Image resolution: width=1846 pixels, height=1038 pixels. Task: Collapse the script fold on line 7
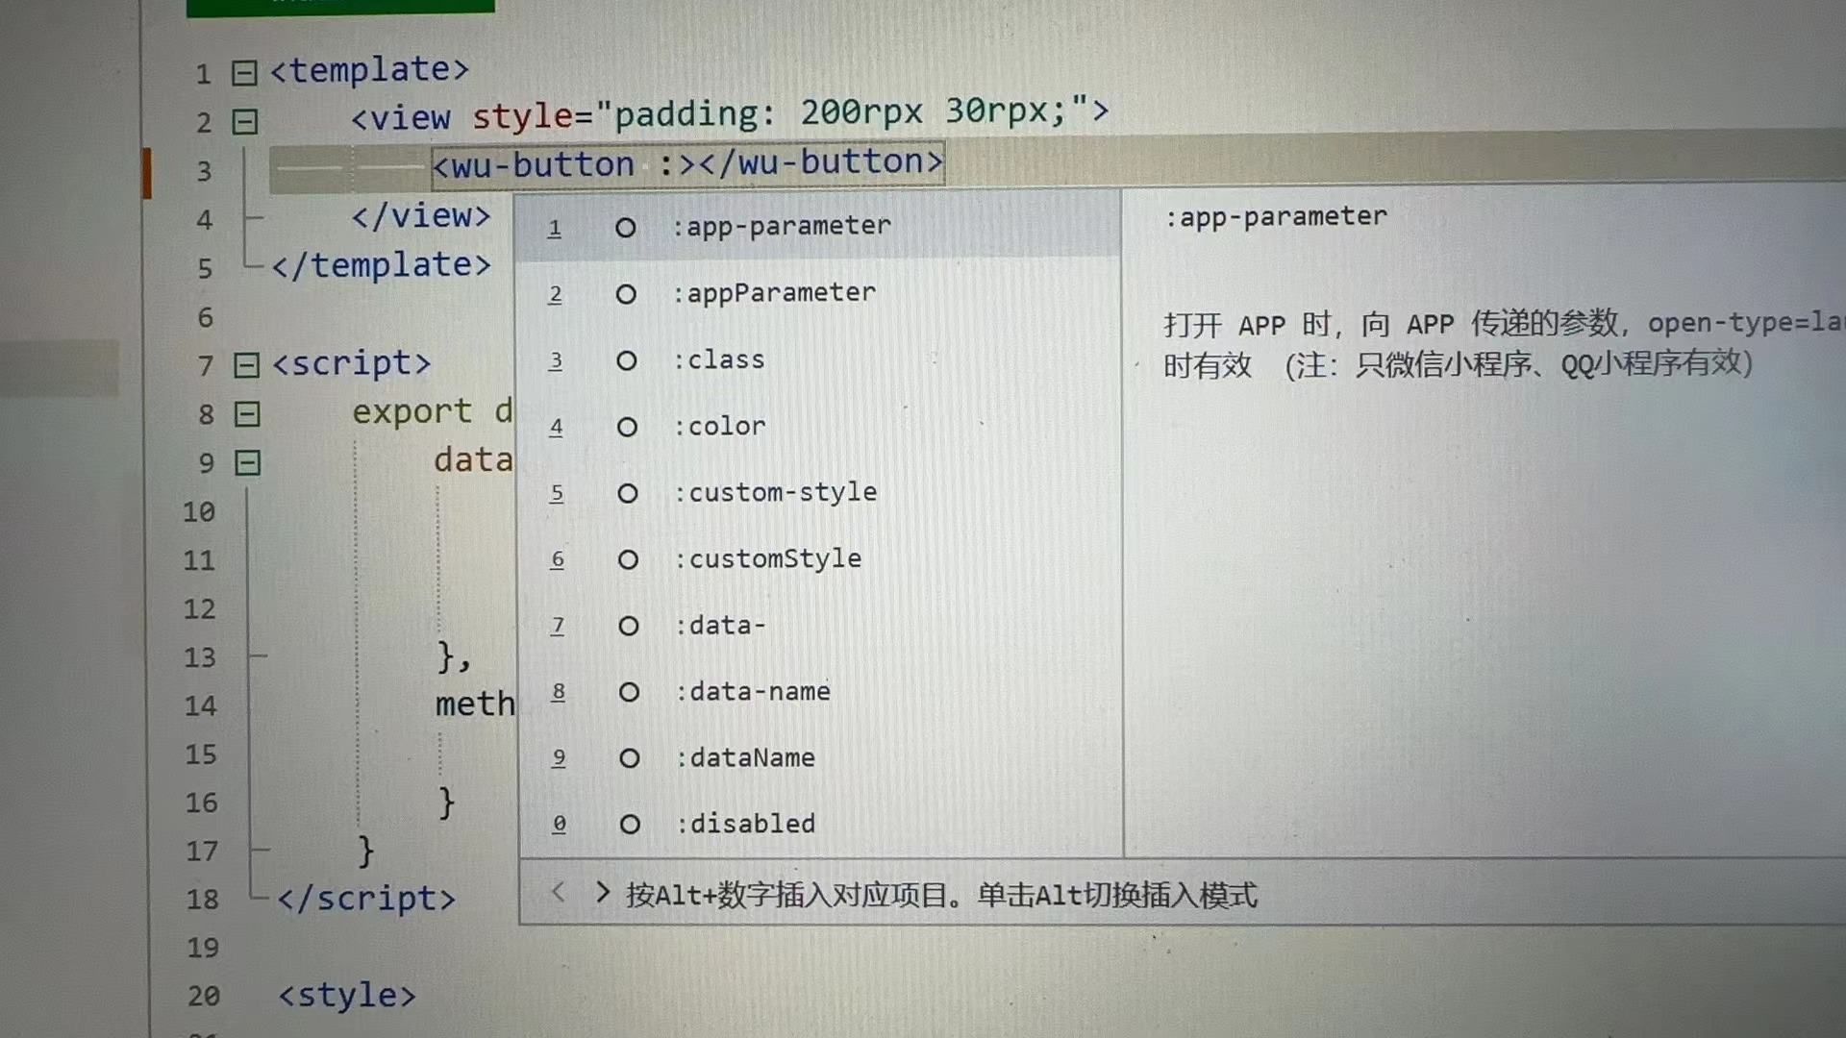tap(247, 365)
